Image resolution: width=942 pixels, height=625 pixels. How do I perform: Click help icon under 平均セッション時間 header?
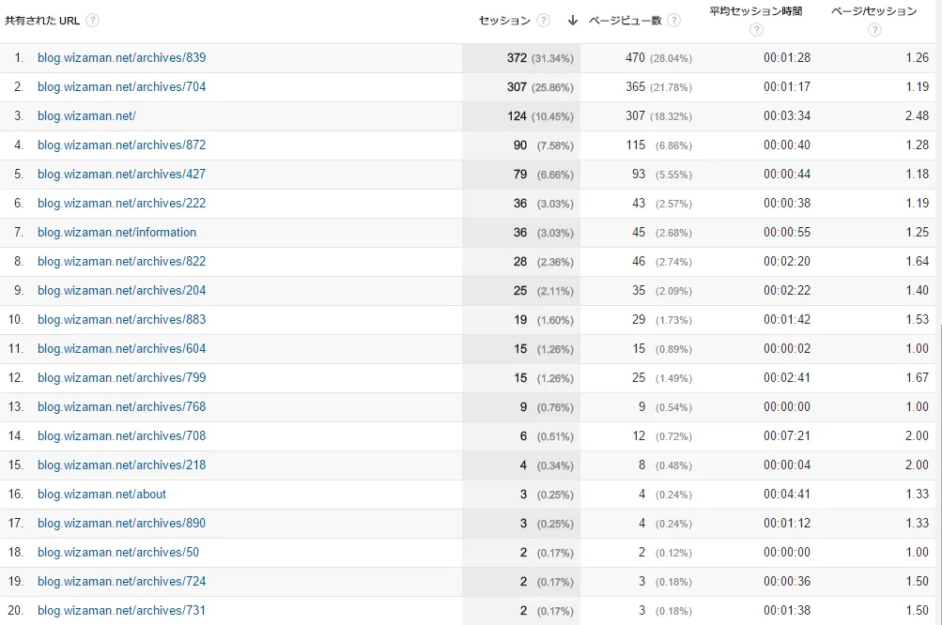pos(756,30)
